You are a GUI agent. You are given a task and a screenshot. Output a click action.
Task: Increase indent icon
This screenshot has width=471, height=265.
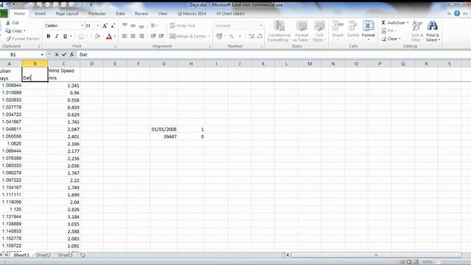[161, 36]
